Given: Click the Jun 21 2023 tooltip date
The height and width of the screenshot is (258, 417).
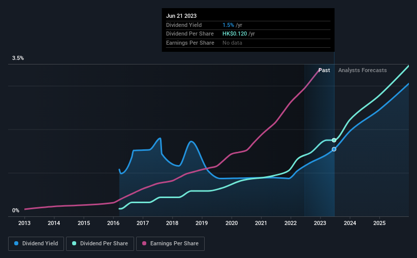Looking at the screenshot, I should (181, 16).
